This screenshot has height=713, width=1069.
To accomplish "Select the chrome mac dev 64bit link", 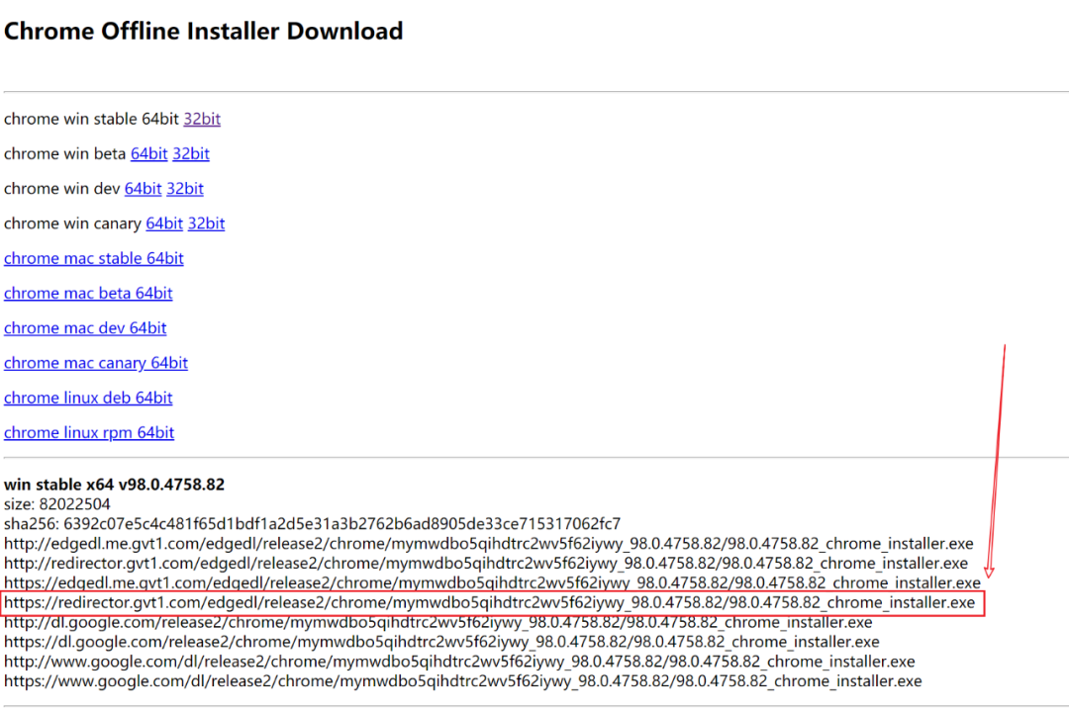I will [85, 328].
